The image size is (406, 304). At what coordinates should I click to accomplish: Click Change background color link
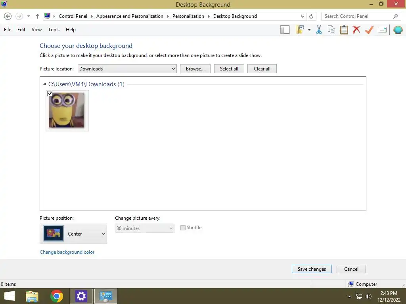point(67,252)
